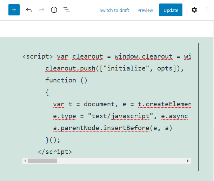
Task: Open the block list view outline
Action: tap(67, 10)
